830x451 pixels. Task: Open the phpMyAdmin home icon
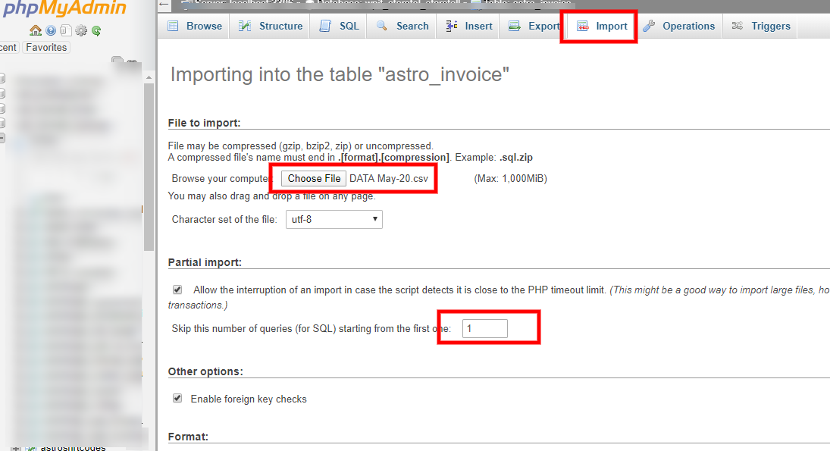coord(35,30)
